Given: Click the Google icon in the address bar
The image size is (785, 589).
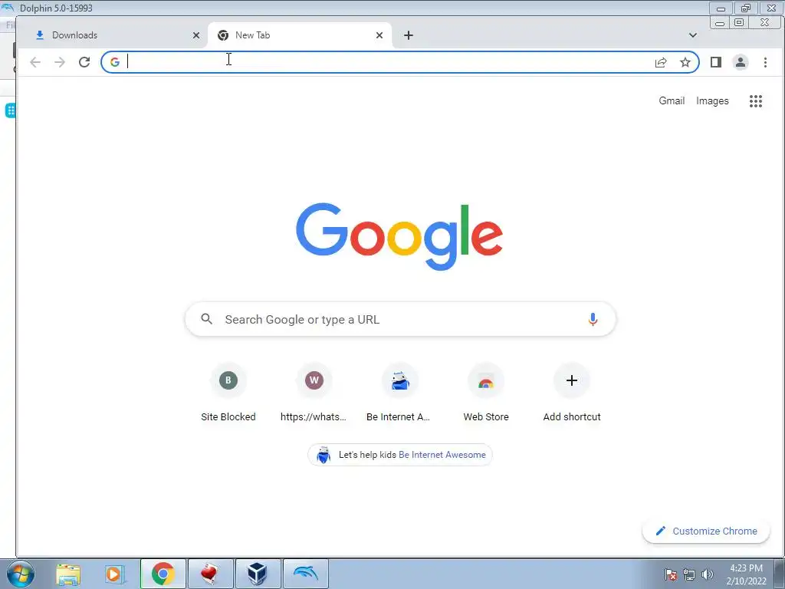Looking at the screenshot, I should pos(115,62).
